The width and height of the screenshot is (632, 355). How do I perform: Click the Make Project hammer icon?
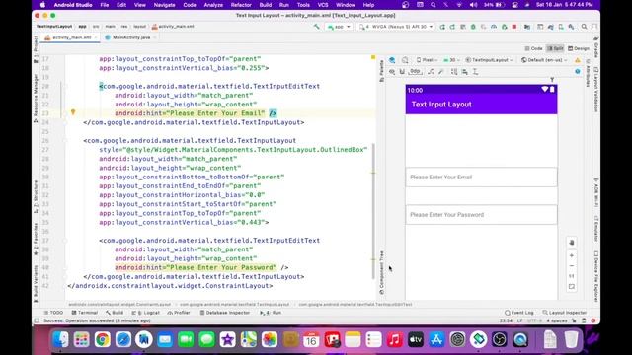click(316, 27)
